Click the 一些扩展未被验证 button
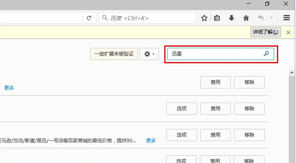 (114, 54)
